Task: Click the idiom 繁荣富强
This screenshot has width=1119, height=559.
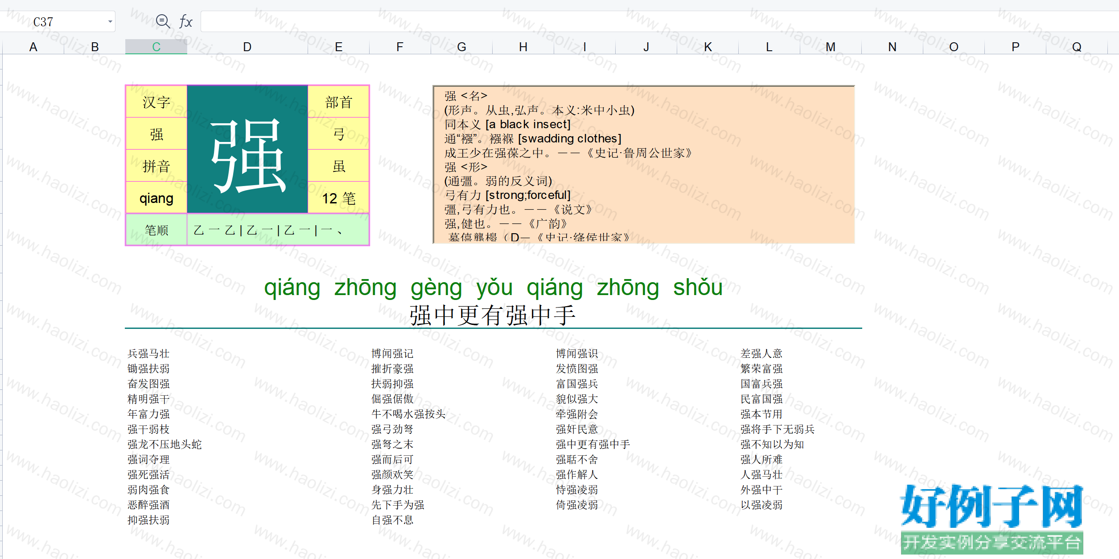Action: tap(761, 369)
